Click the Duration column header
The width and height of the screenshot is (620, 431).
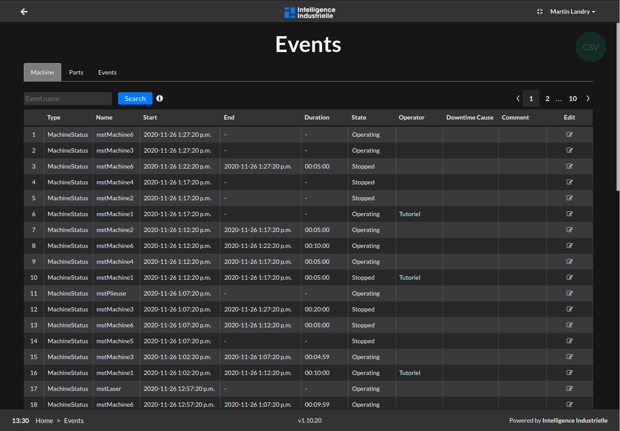pyautogui.click(x=317, y=117)
